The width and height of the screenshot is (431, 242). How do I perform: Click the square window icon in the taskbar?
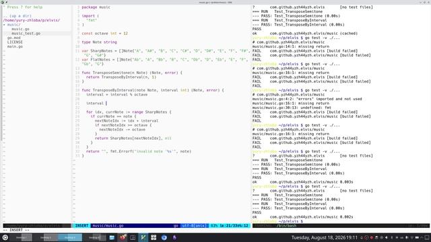[133, 237]
